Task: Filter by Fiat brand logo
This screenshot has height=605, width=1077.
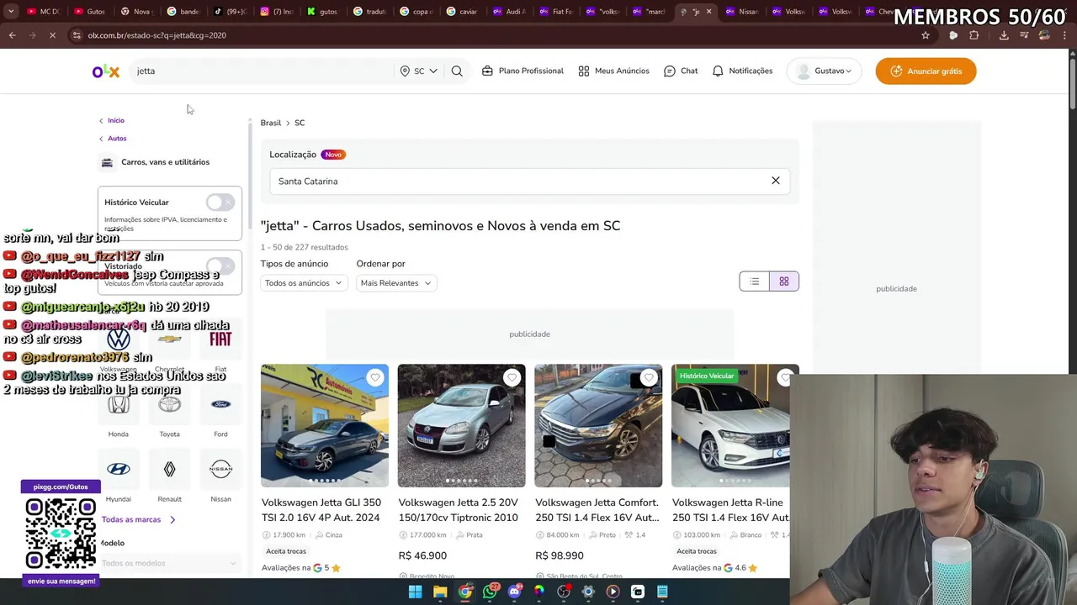Action: 220,339
